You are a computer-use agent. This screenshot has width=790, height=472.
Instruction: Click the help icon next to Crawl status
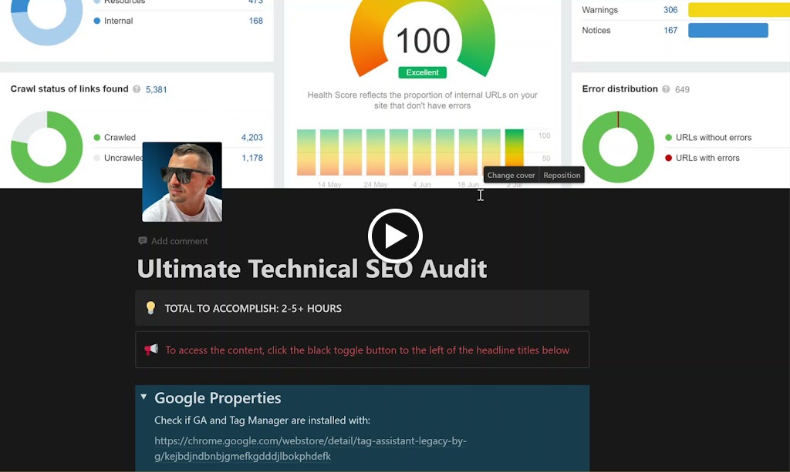coord(137,89)
